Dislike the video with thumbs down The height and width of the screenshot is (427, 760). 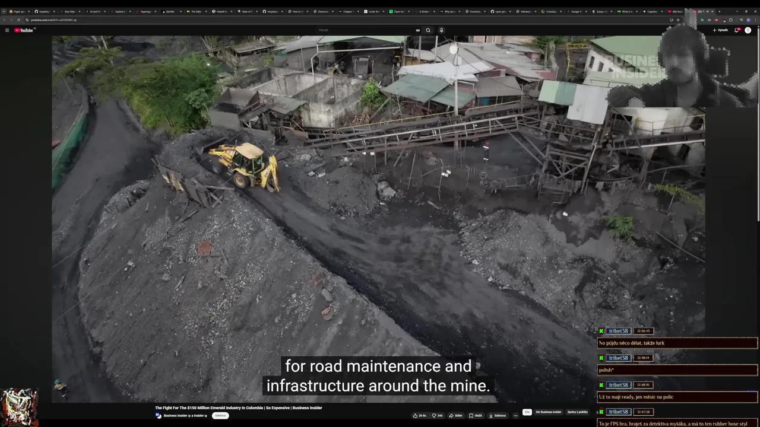tap(437, 416)
